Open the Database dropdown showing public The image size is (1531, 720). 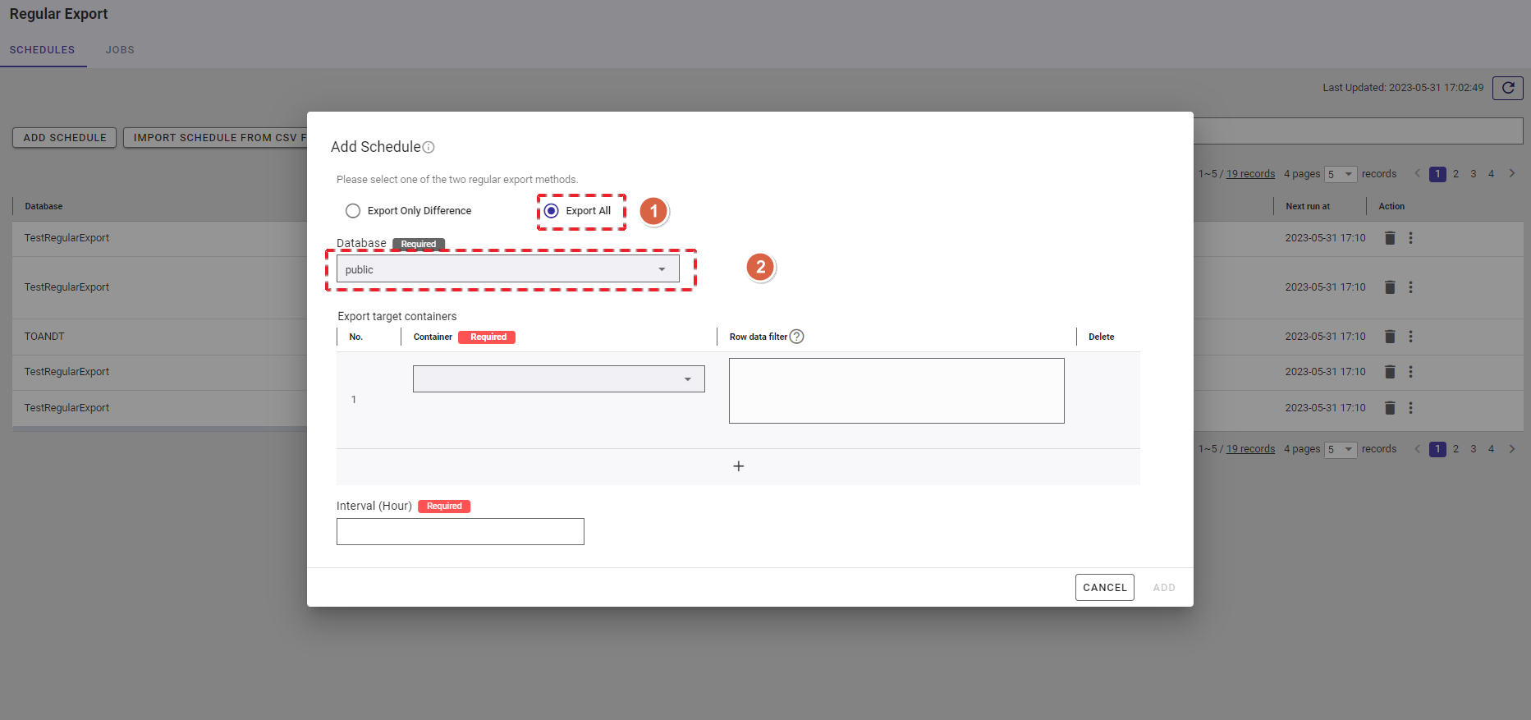point(507,269)
